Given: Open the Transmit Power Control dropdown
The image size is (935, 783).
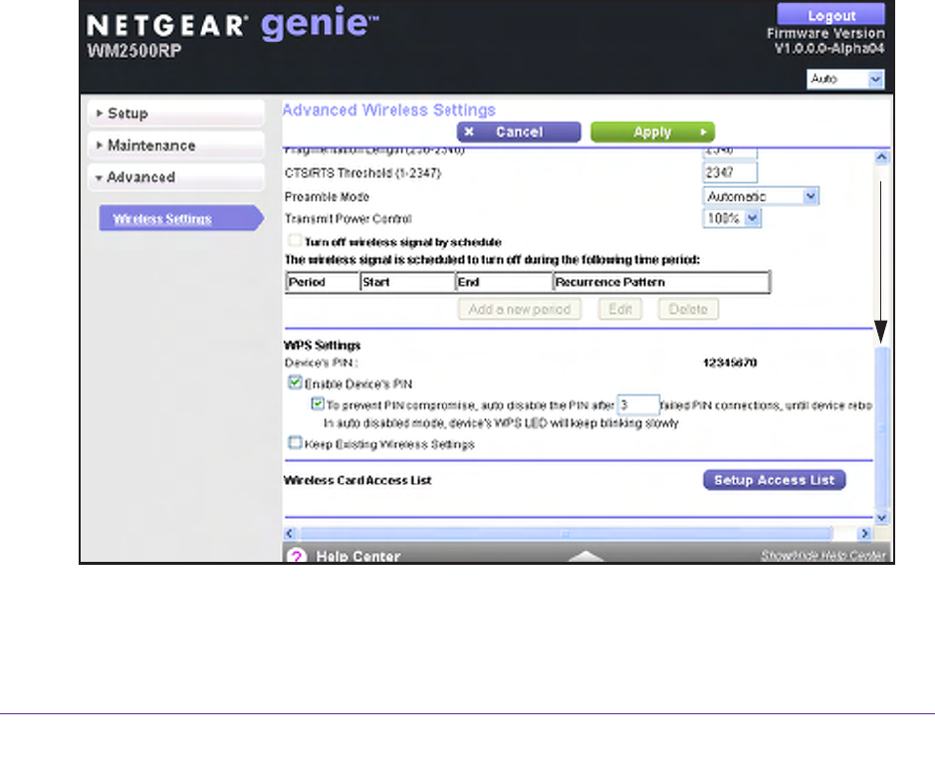Looking at the screenshot, I should (x=732, y=218).
